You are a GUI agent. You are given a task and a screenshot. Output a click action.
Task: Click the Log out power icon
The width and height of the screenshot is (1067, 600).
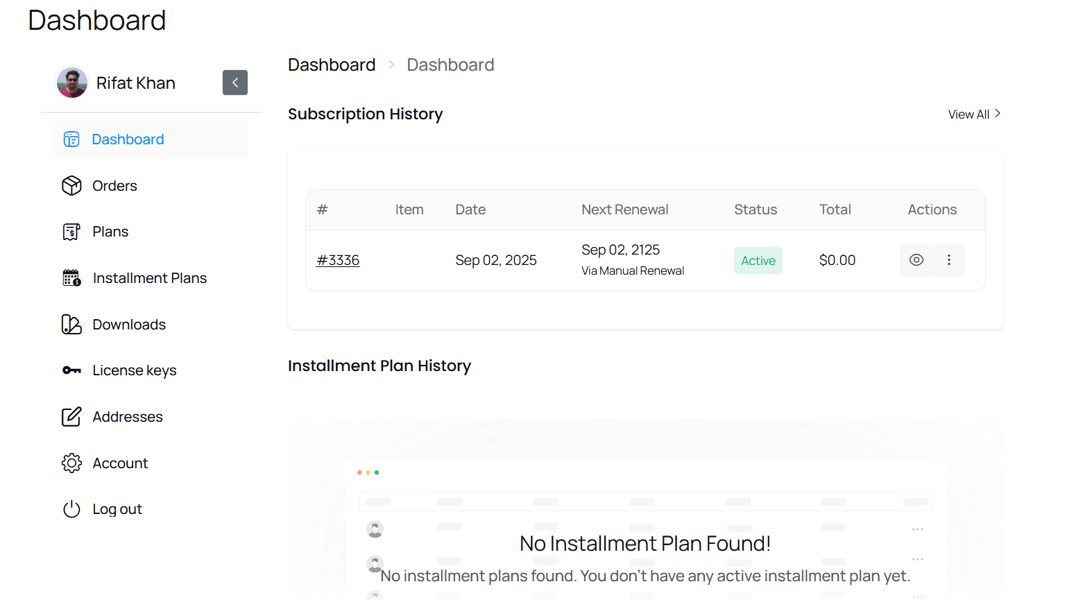(71, 508)
